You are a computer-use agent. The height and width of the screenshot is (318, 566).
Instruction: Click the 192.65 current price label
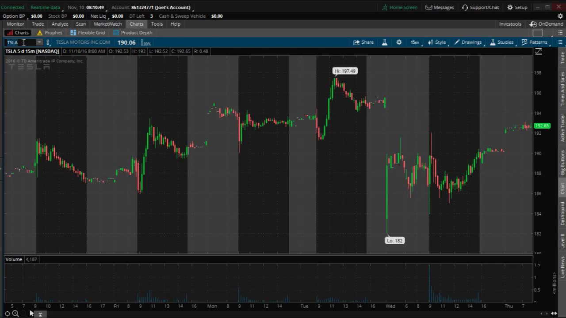coord(542,126)
